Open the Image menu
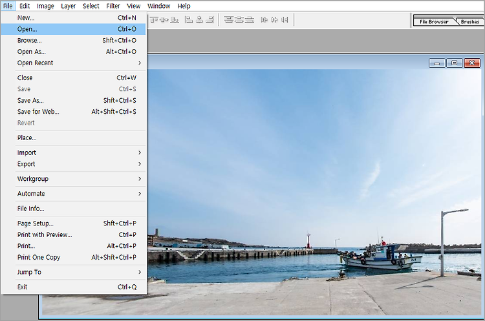This screenshot has width=485, height=321. (x=45, y=6)
